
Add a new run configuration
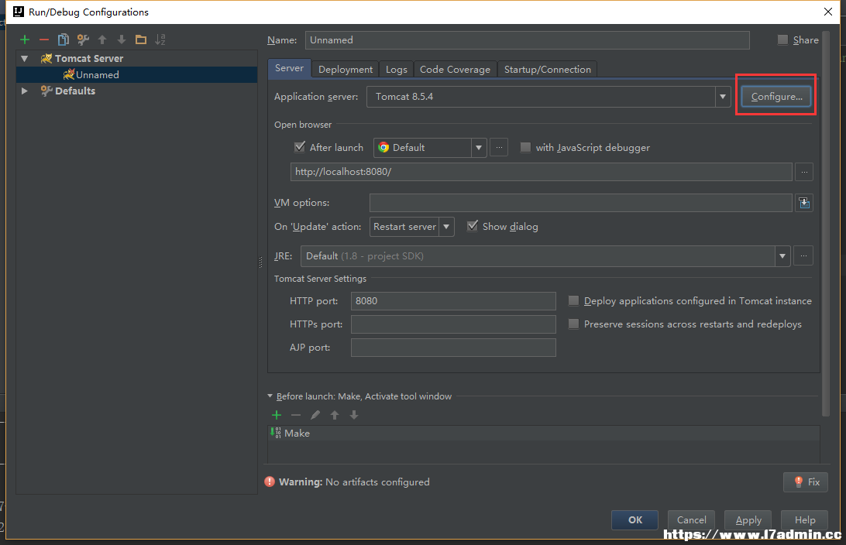point(25,39)
